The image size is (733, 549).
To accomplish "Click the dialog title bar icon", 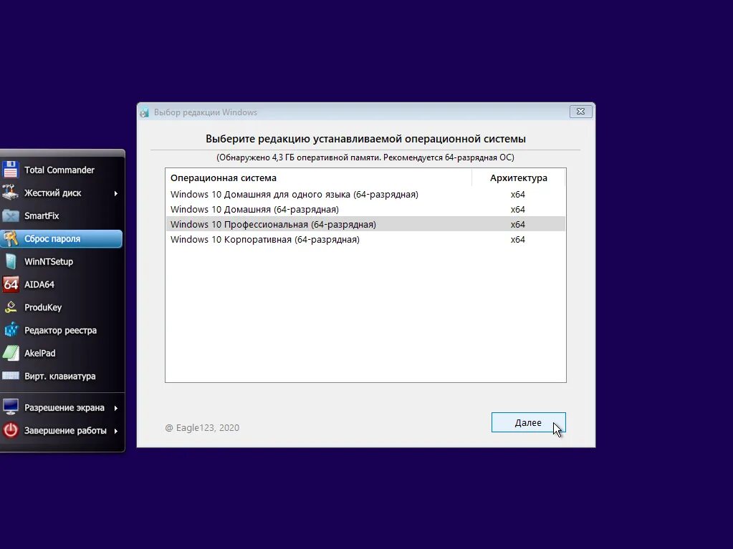I will 145,112.
